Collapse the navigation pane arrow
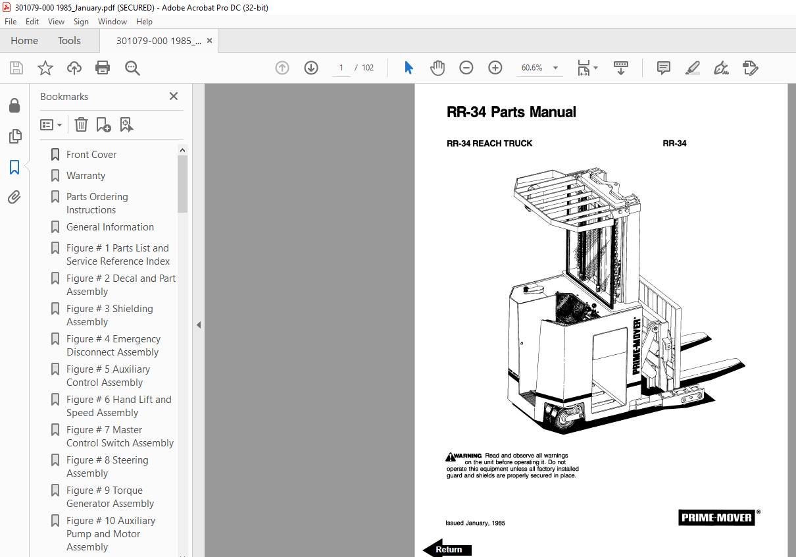This screenshot has height=557, width=796. (x=199, y=325)
